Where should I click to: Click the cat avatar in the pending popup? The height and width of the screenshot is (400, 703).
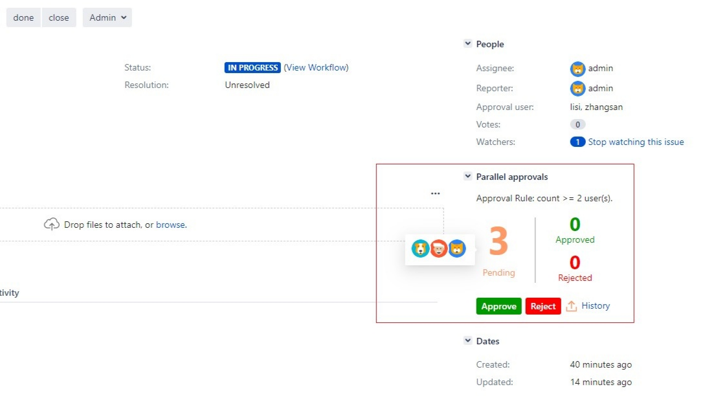click(x=457, y=249)
